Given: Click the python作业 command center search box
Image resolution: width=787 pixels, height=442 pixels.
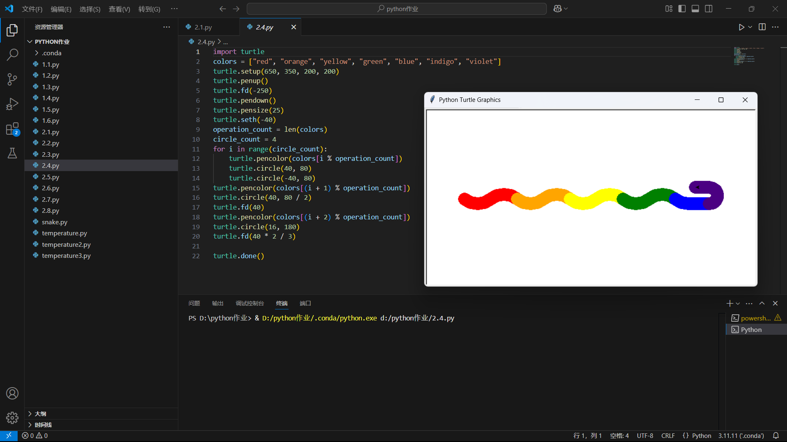Looking at the screenshot, I should tap(397, 9).
